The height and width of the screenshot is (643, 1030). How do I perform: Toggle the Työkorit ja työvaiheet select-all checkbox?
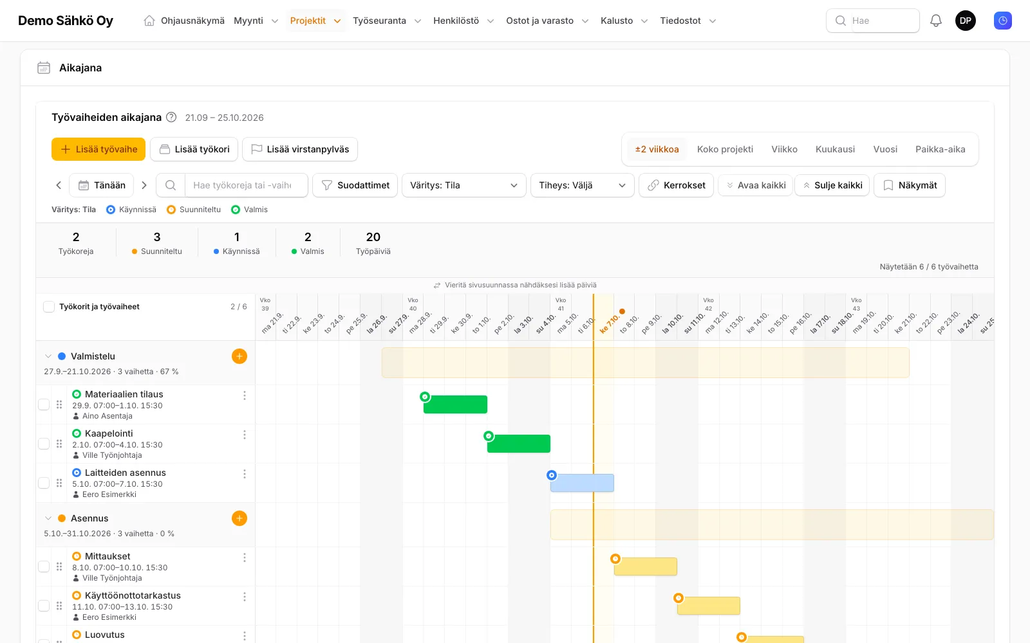[49, 307]
